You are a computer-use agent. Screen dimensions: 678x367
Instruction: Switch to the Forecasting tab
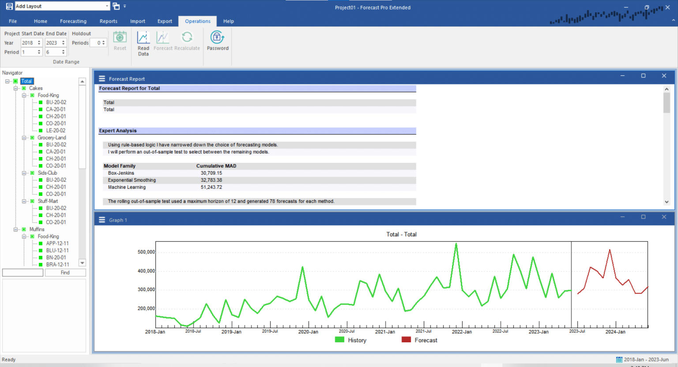pyautogui.click(x=73, y=21)
